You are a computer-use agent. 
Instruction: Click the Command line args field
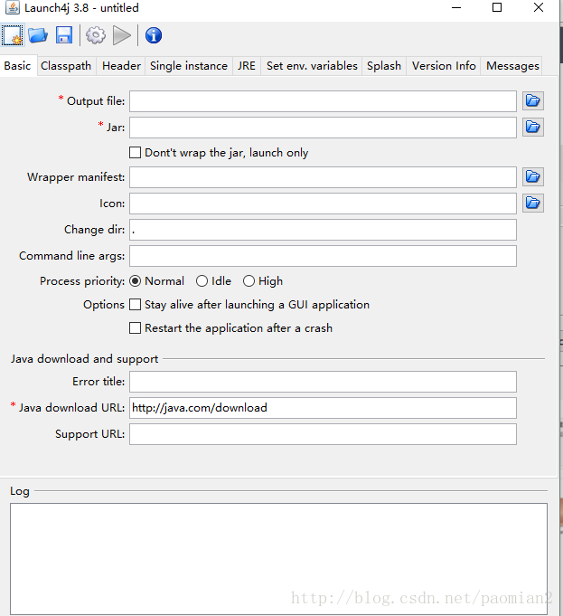(x=323, y=256)
